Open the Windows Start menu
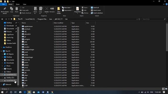 coord(2,92)
